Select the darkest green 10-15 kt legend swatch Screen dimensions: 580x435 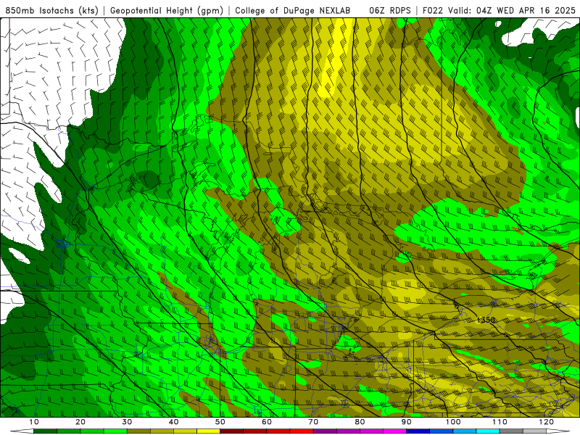point(46,431)
